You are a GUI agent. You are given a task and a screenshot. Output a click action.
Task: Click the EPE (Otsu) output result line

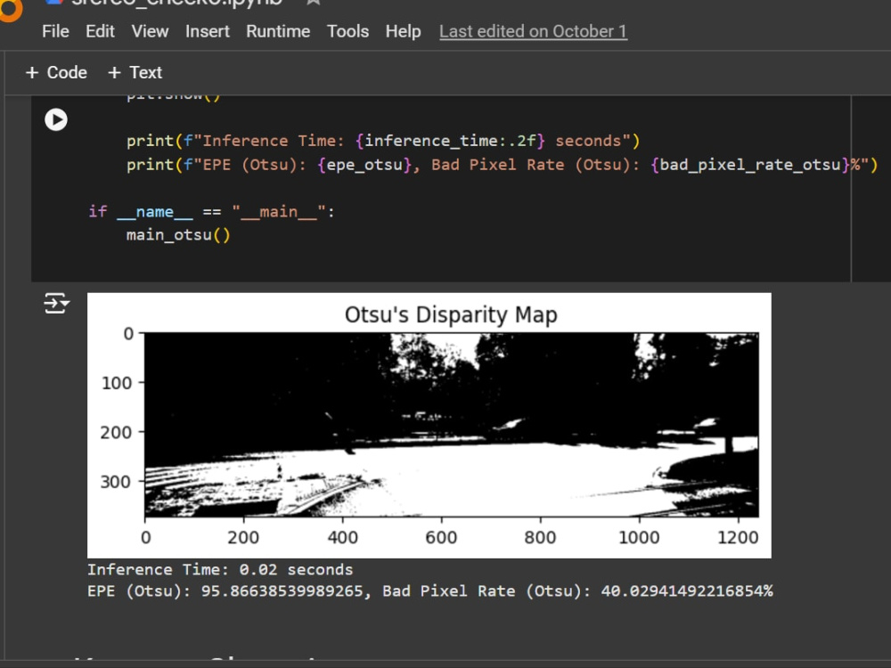(x=429, y=591)
